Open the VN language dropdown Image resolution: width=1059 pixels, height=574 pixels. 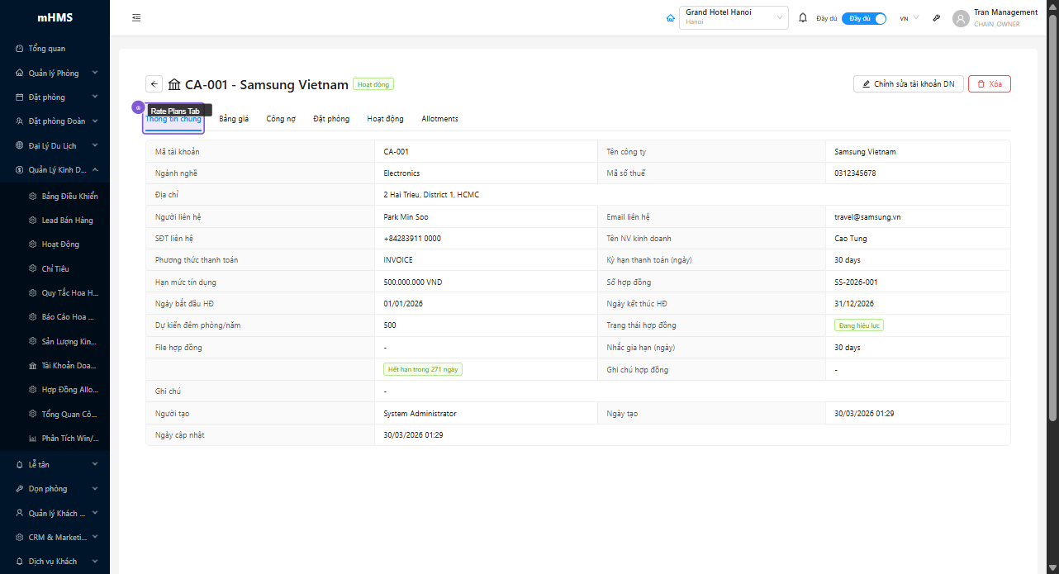point(909,18)
